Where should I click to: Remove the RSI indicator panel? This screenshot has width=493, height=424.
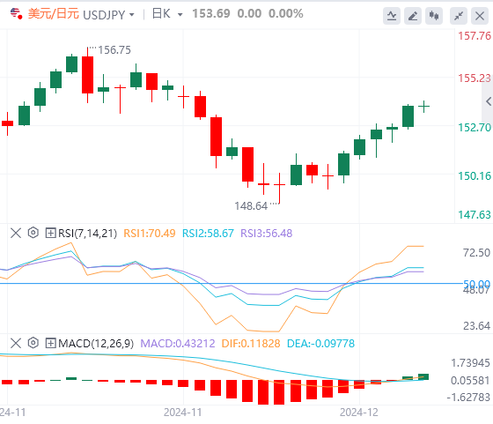pos(16,234)
